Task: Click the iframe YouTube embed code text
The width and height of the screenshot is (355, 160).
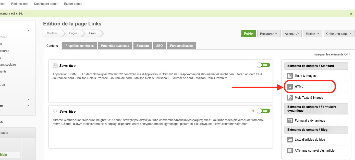Action: [x=158, y=122]
